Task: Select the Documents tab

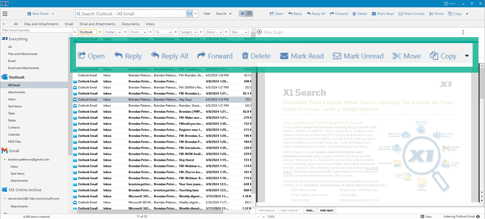Action: click(130, 24)
